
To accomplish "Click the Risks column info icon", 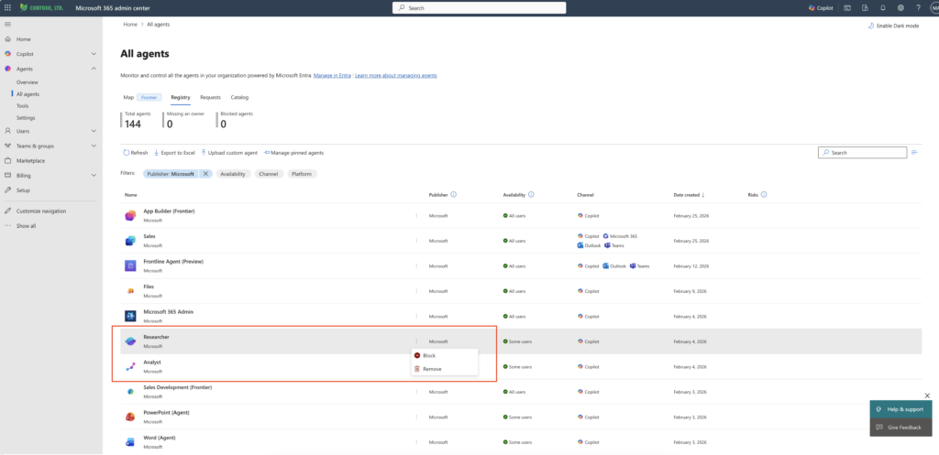I will [764, 194].
